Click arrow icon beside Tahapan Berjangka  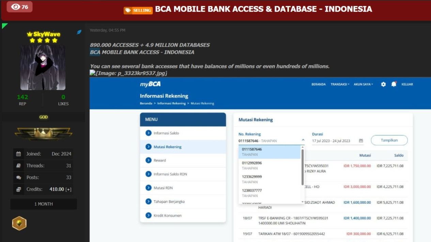coord(149,201)
